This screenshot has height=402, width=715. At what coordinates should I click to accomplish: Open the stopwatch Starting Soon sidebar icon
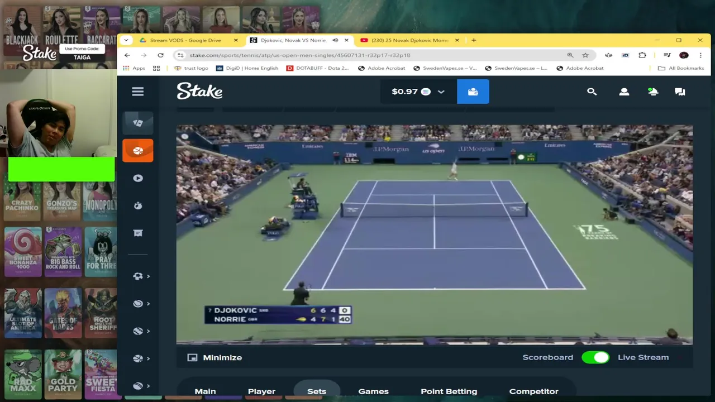[x=138, y=205]
